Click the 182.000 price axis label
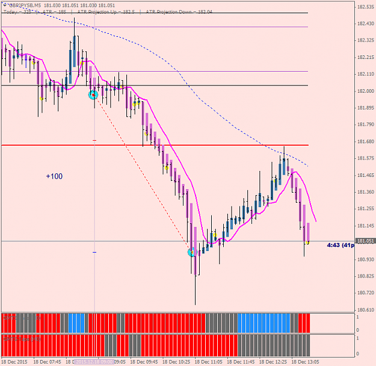The image size is (376, 366). click(366, 91)
